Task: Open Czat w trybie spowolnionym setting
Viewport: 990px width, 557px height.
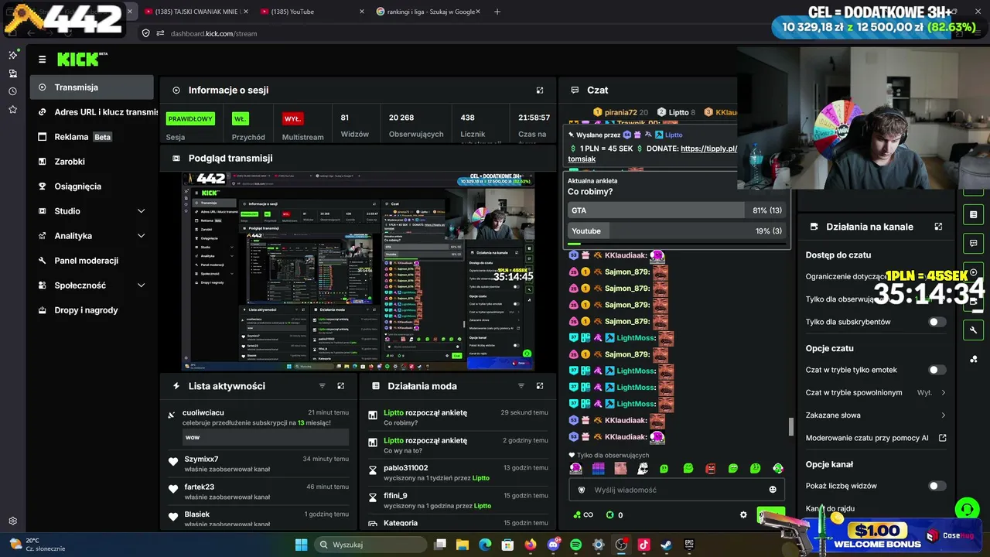Action: 876,393
